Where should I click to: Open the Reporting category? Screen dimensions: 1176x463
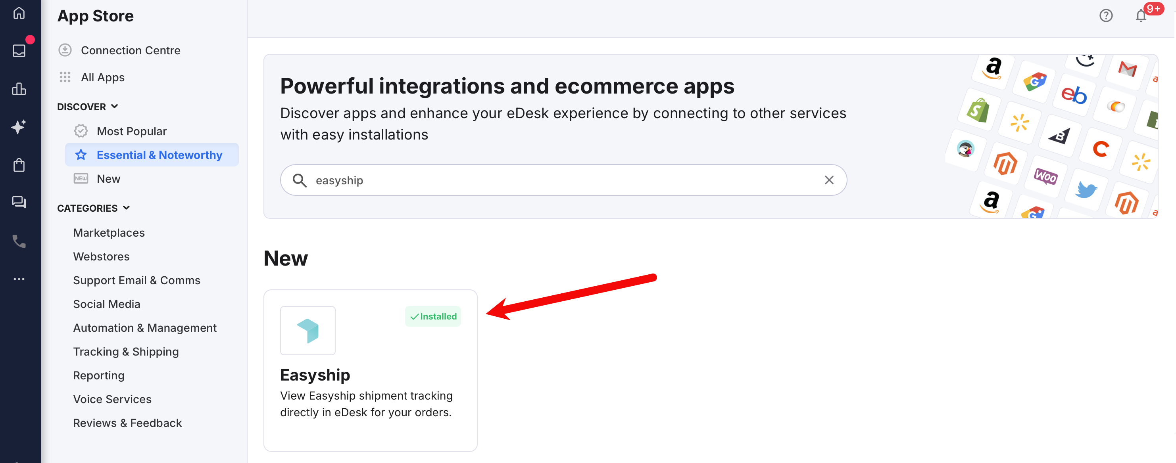coord(99,375)
